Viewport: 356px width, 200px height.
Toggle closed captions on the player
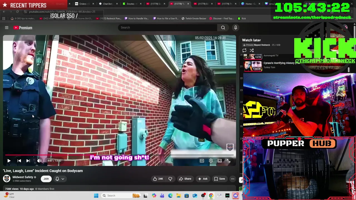tap(202, 161)
